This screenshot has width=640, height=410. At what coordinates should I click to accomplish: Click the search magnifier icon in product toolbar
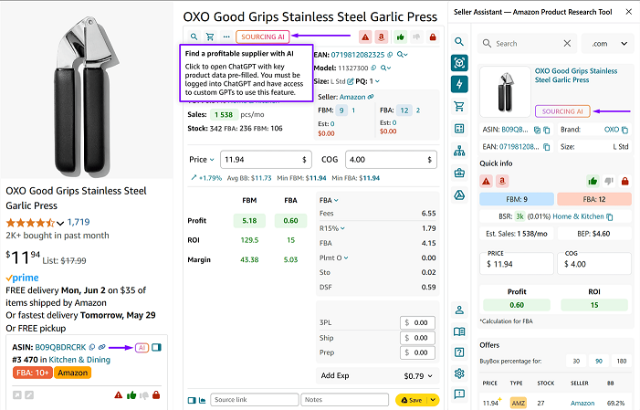pos(194,37)
